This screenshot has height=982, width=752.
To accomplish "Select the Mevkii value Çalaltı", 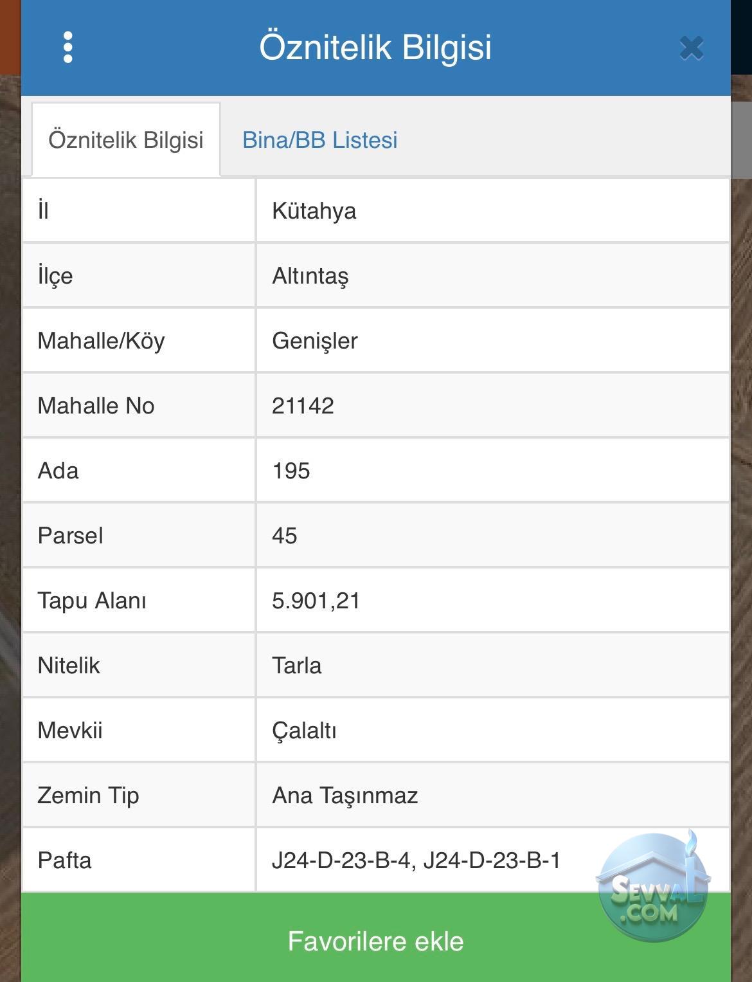I will pyautogui.click(x=304, y=731).
